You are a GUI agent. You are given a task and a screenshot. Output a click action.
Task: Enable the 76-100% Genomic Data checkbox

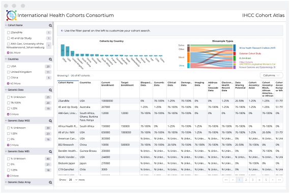pos(8,103)
